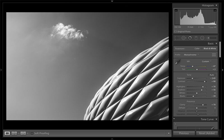Open the toolbar content menu arrow

click(169, 133)
